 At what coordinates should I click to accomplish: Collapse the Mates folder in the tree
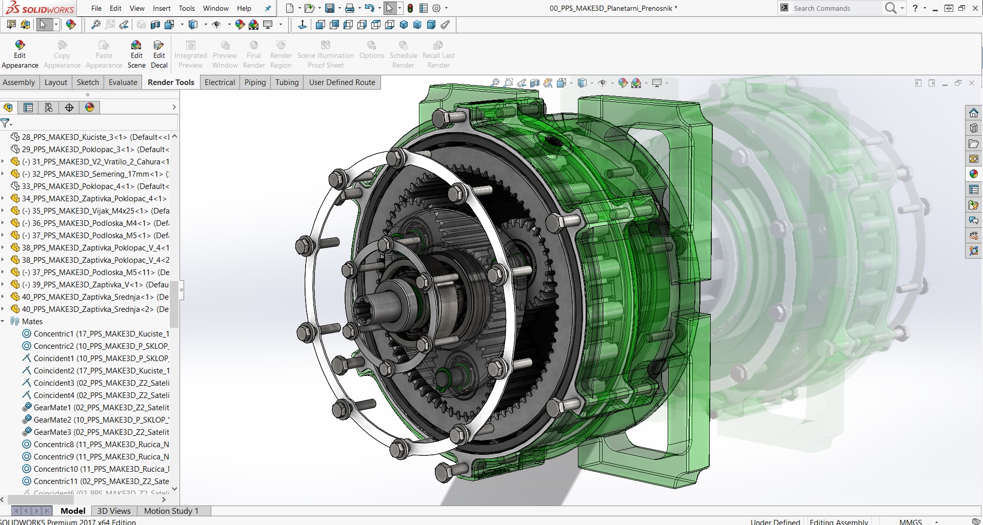point(3,322)
